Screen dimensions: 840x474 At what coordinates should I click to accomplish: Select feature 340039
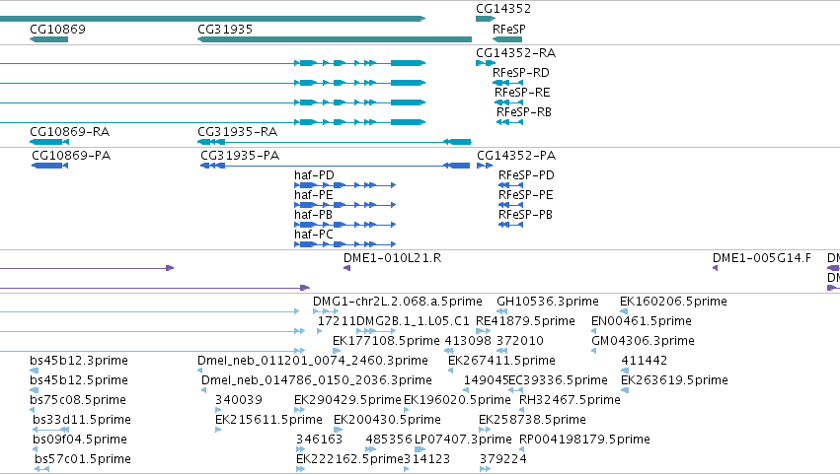point(217,410)
